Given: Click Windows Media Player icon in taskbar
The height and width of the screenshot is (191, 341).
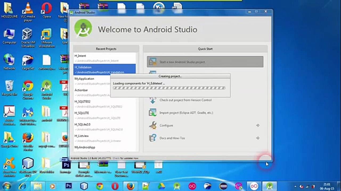Looking at the screenshot, I should (53, 186).
